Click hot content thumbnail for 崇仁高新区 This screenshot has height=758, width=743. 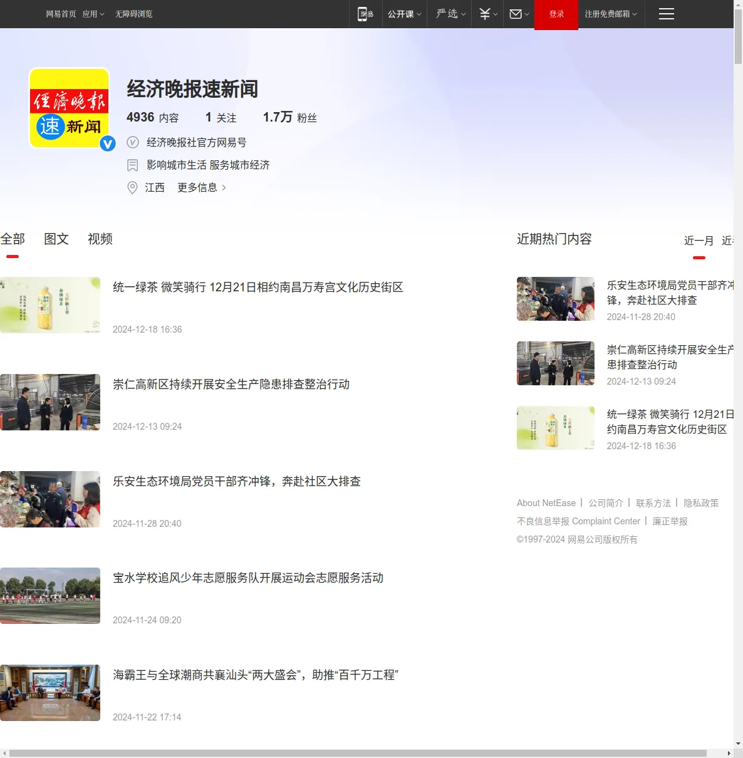556,363
